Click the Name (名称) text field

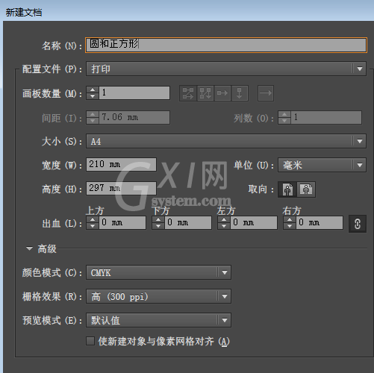coord(226,45)
